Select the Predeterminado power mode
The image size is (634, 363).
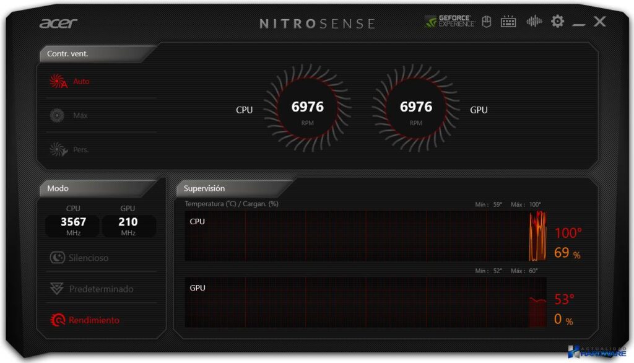tap(92, 289)
